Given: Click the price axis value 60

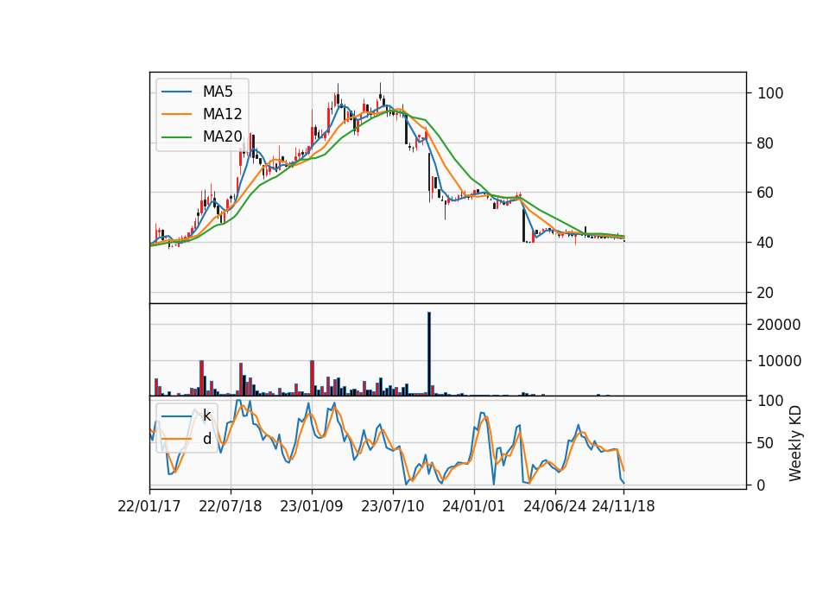Looking at the screenshot, I should (766, 193).
